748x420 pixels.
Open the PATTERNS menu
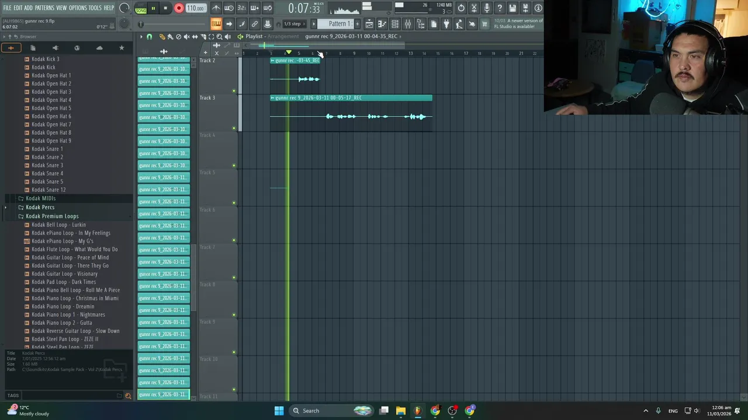point(44,8)
